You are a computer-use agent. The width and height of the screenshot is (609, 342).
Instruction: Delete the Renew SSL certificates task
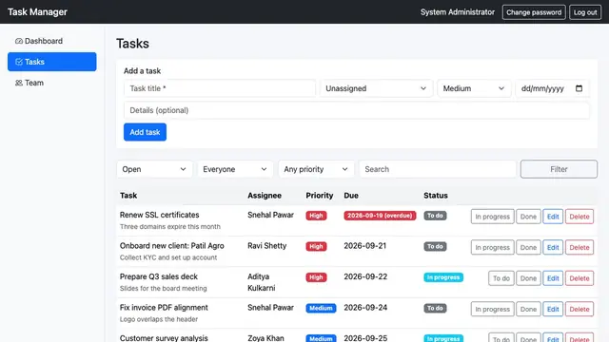(x=580, y=217)
